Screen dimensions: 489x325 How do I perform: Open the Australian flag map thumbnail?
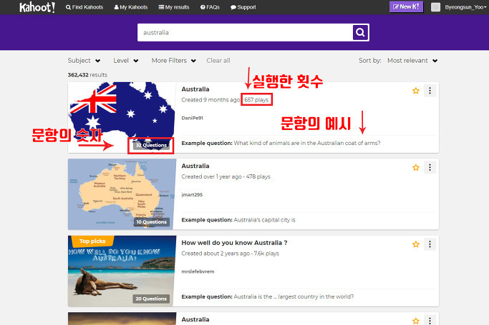tap(122, 118)
